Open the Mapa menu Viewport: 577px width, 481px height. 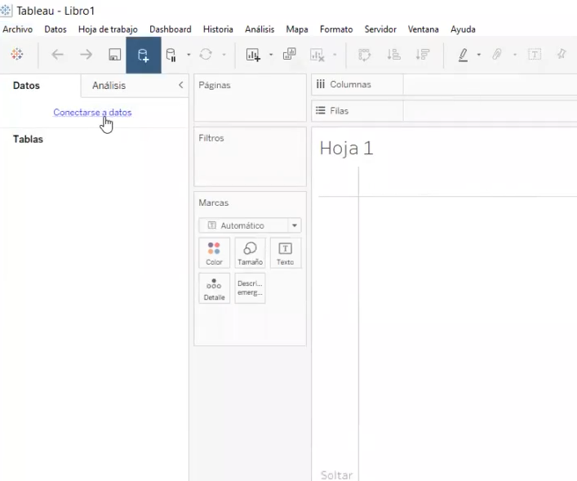(x=297, y=29)
